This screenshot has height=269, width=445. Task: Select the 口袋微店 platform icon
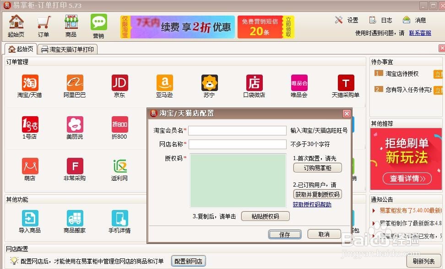[254, 86]
